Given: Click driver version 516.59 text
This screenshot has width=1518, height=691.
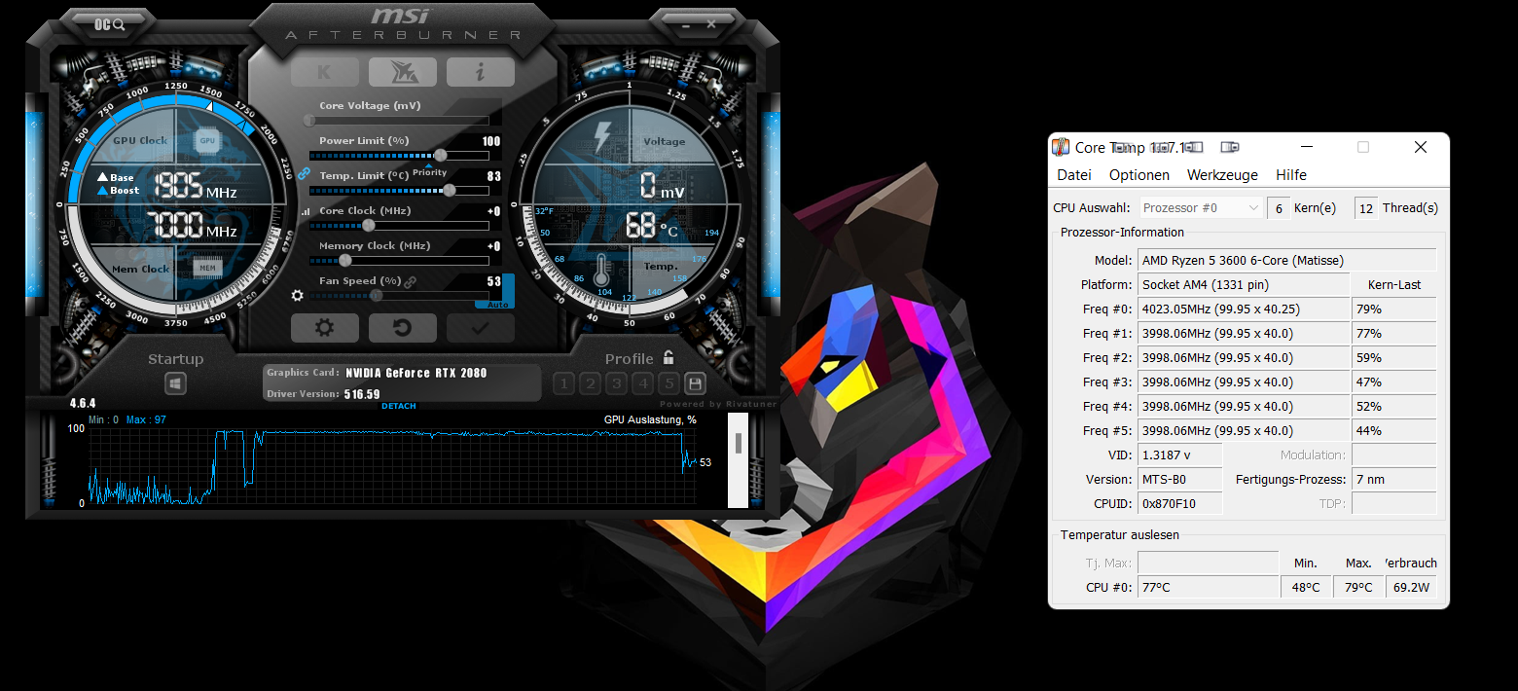Looking at the screenshot, I should pyautogui.click(x=361, y=394).
